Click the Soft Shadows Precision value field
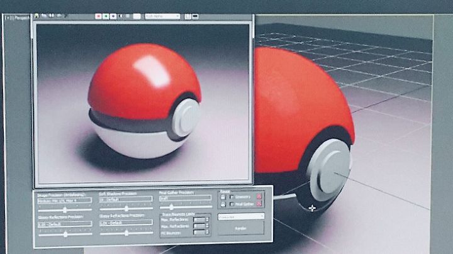The width and height of the screenshot is (453, 254). point(126,199)
